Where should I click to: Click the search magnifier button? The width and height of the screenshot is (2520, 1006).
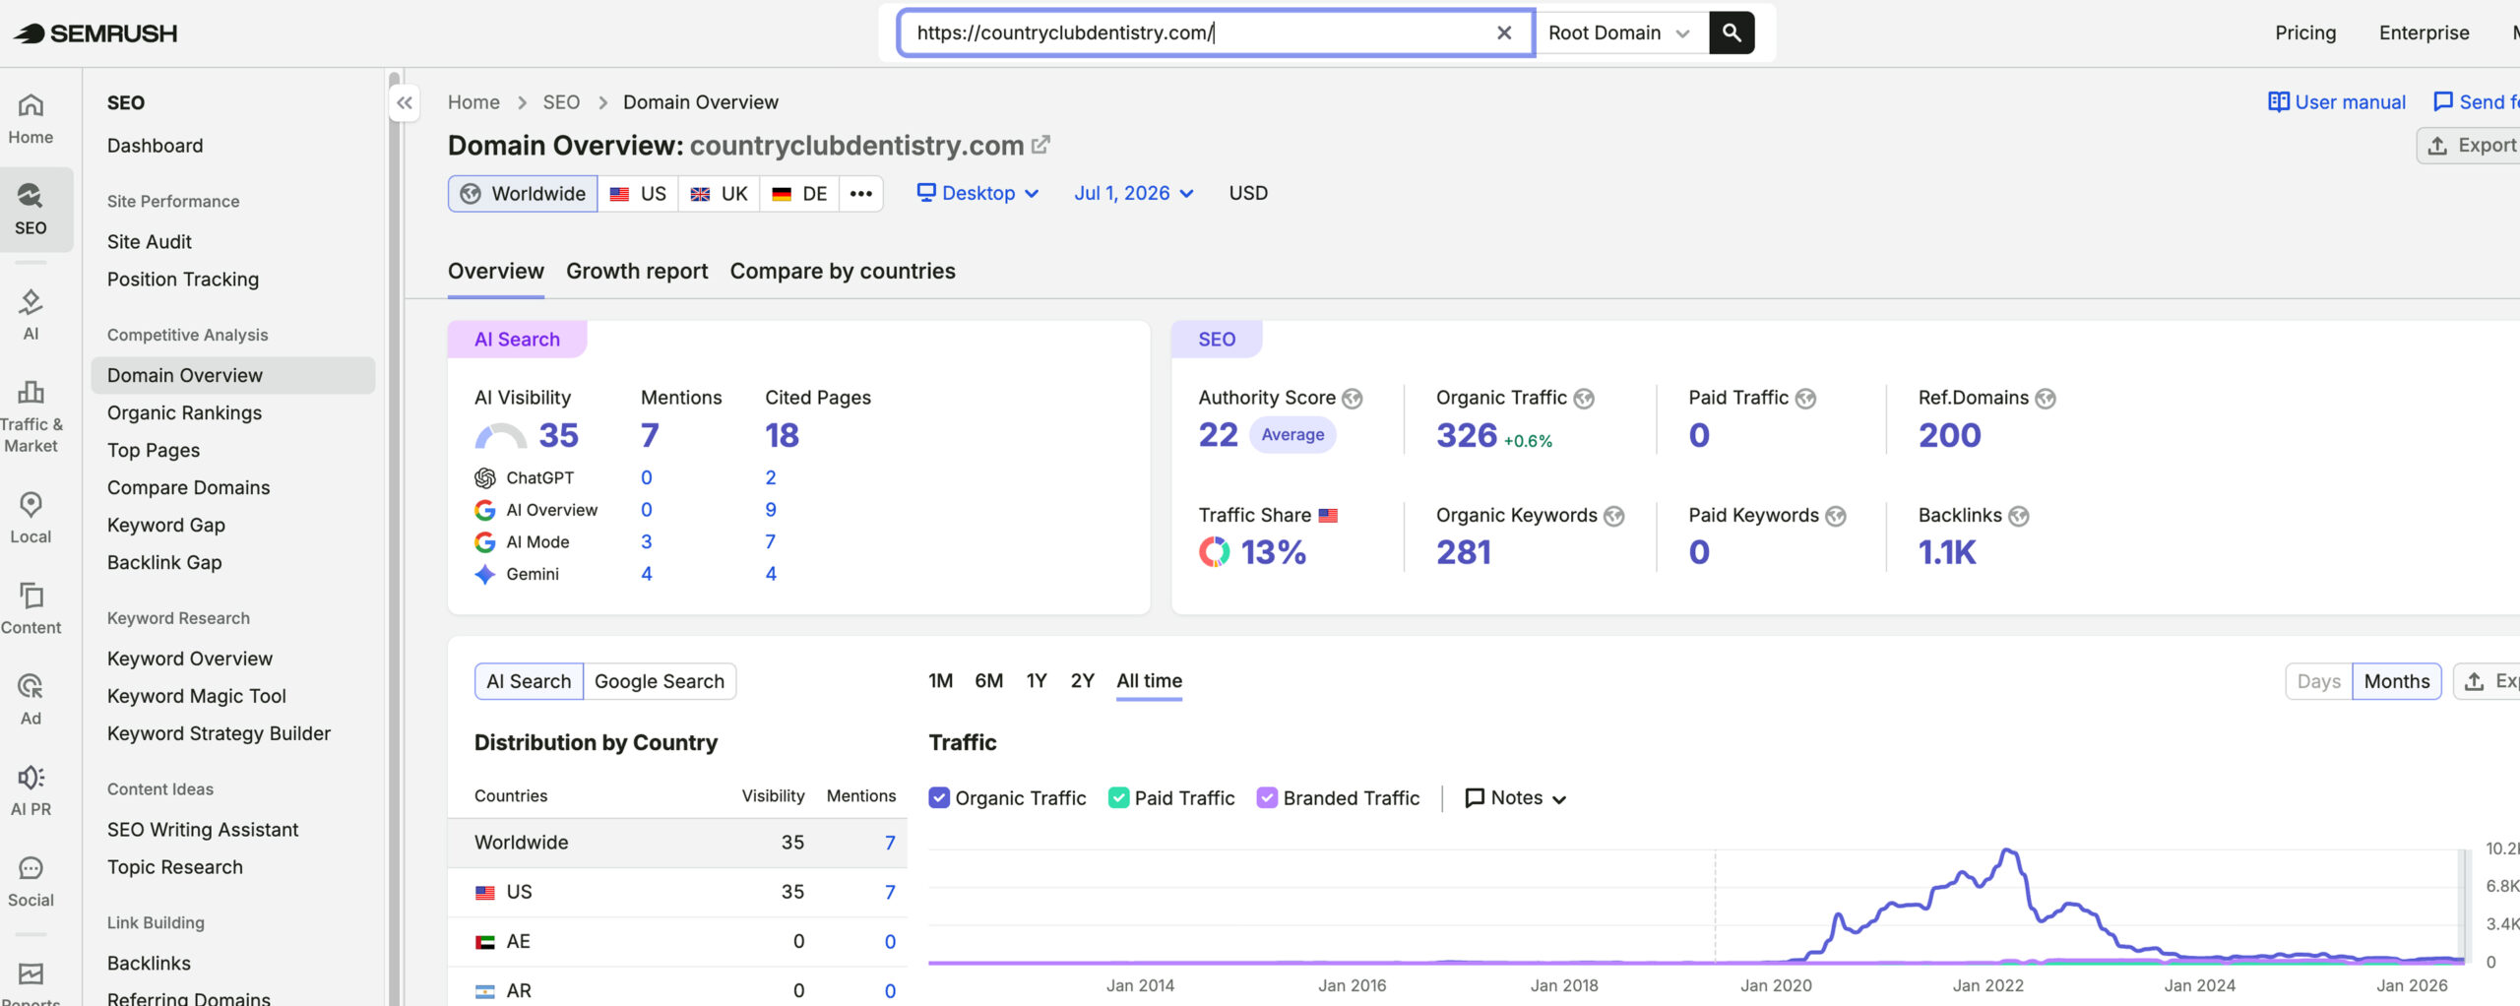point(1732,33)
